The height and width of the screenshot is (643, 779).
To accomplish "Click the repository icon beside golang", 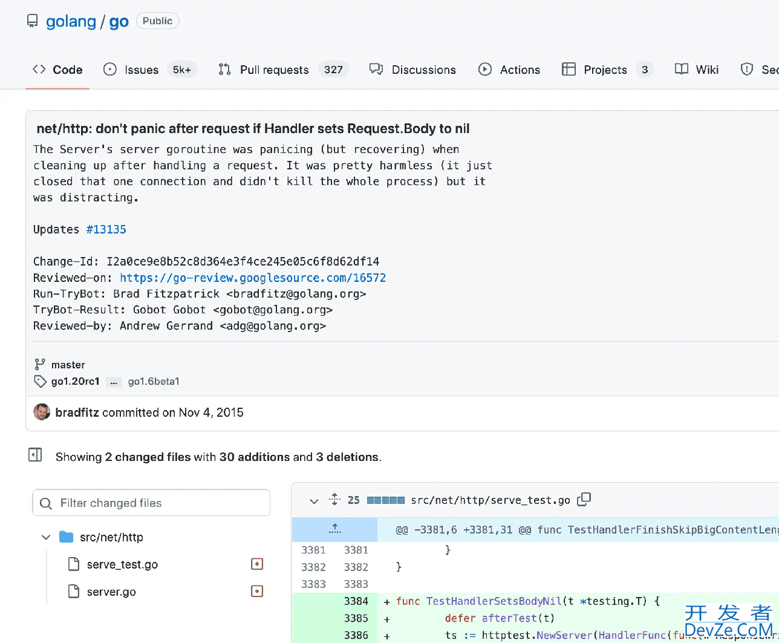I will (32, 21).
